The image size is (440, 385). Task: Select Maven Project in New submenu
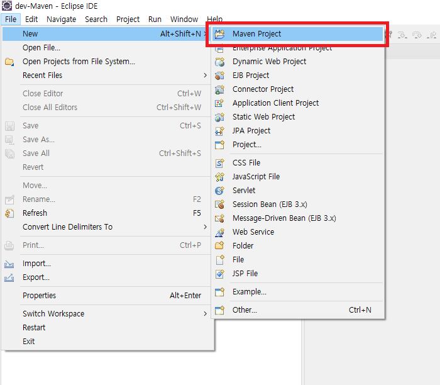pyautogui.click(x=298, y=34)
